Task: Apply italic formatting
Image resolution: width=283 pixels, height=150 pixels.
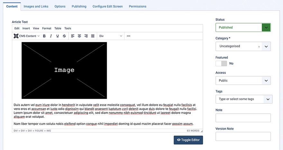Action: point(51,36)
